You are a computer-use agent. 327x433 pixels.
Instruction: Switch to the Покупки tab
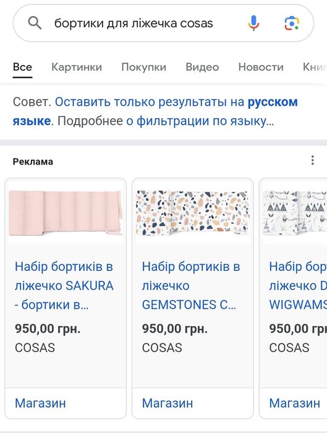tap(144, 67)
